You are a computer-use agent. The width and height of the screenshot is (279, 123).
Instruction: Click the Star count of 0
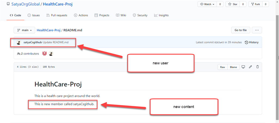(243, 4)
